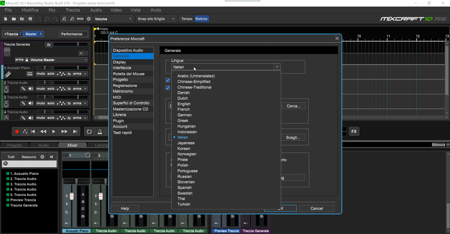The image size is (450, 234).
Task: Mute the Acoustic Piano track
Action: 41,74
